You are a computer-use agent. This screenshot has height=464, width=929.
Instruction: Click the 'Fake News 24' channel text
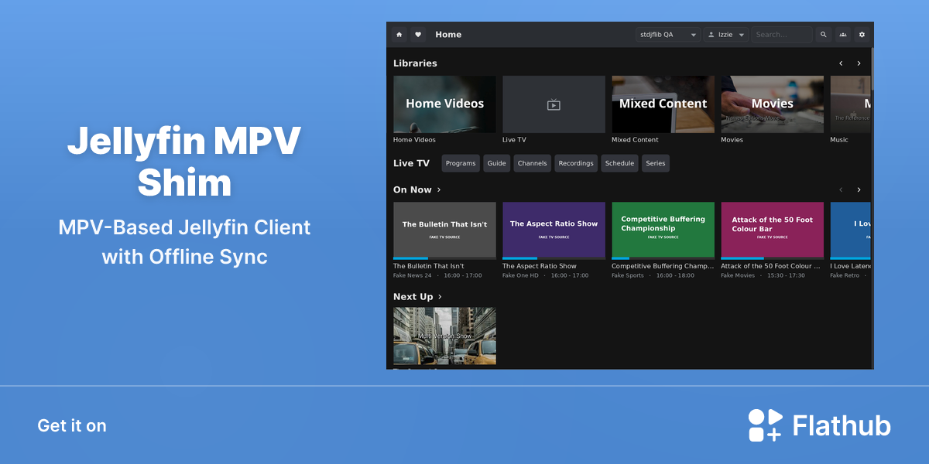(x=413, y=275)
